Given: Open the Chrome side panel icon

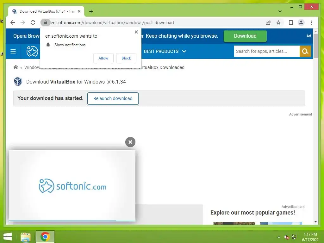Looking at the screenshot, I should click(x=291, y=22).
